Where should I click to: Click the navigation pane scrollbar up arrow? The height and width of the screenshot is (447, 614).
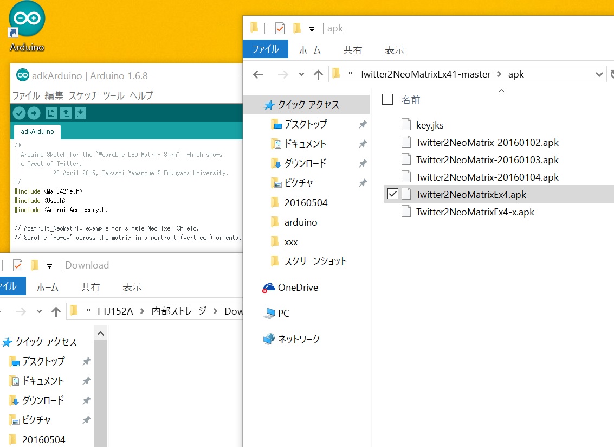[x=100, y=333]
